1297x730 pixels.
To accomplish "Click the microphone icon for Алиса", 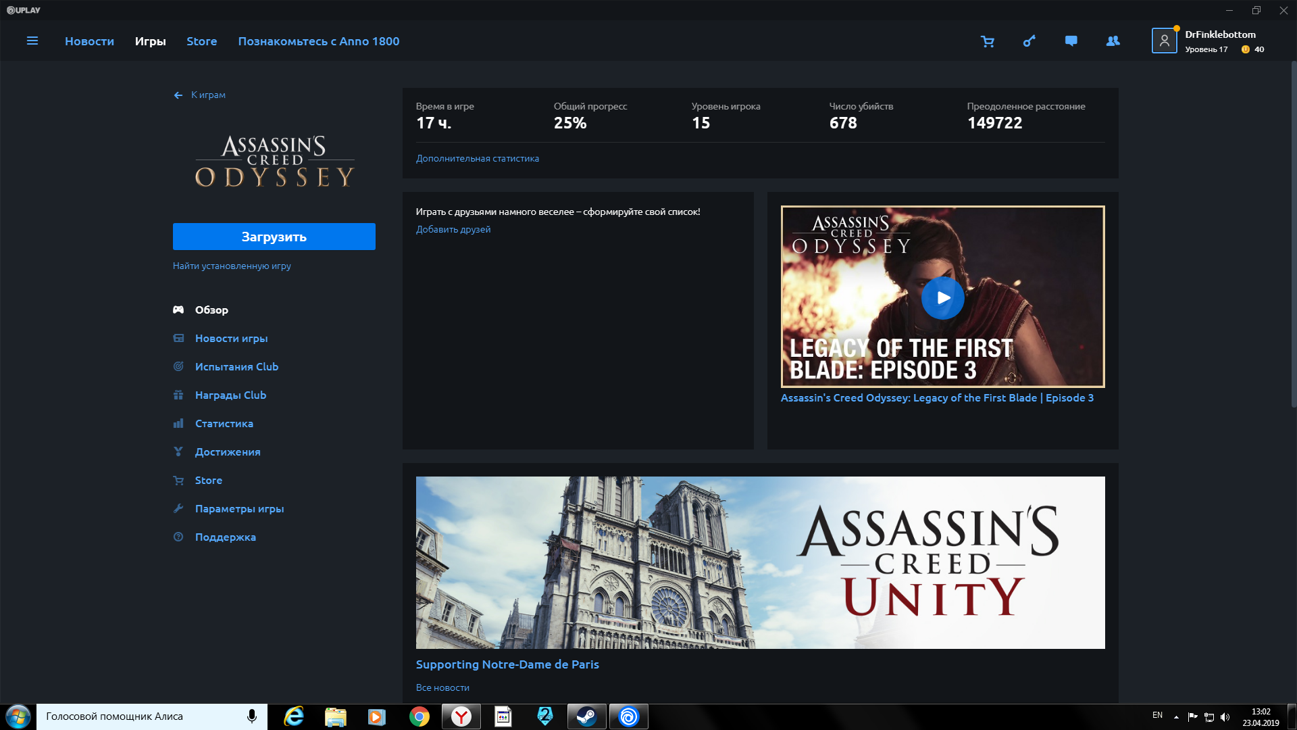I will 252,716.
